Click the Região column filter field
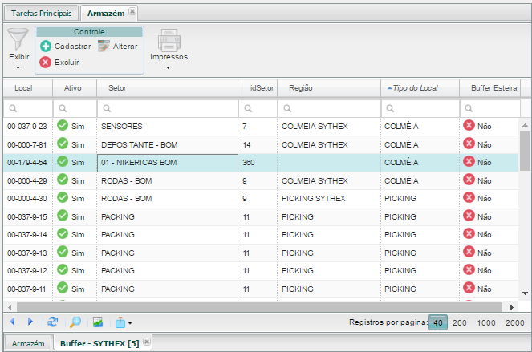Image resolution: width=532 pixels, height=352 pixels. 329,108
